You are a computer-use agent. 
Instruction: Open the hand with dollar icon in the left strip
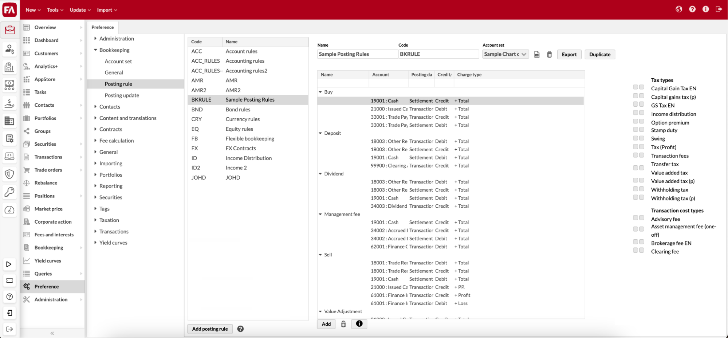coord(10,103)
